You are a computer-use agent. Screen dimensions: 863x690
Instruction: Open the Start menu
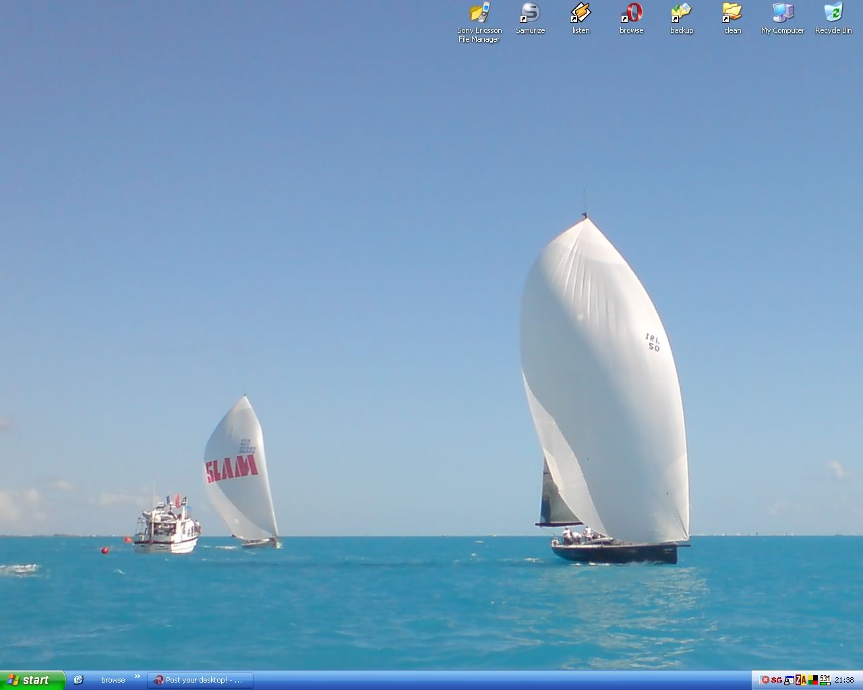pos(32,680)
